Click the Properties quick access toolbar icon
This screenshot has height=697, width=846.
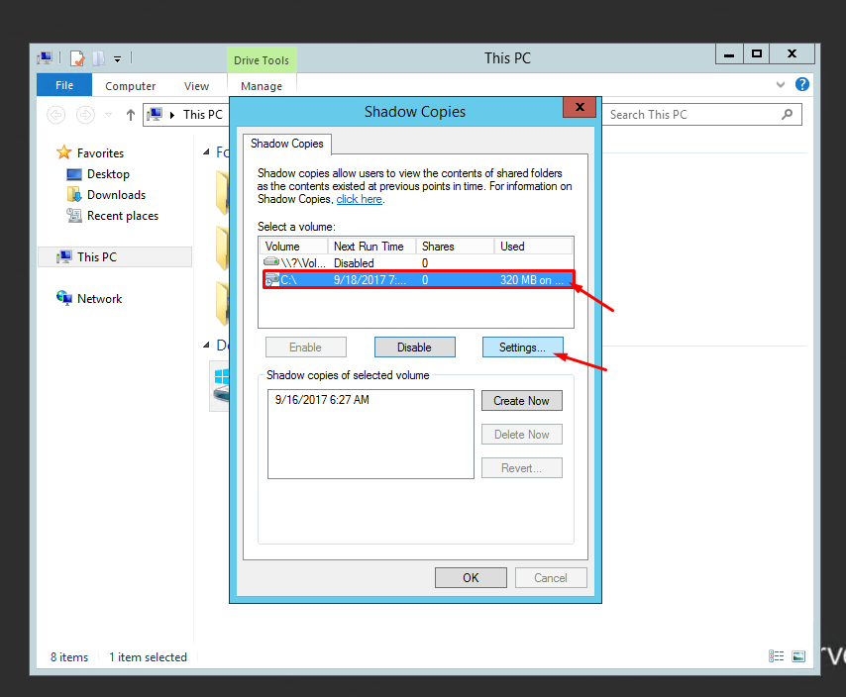(77, 58)
